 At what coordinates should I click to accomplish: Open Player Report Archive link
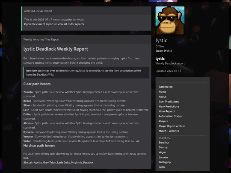172,126
